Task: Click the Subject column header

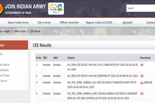Action: pyautogui.click(x=71, y=58)
